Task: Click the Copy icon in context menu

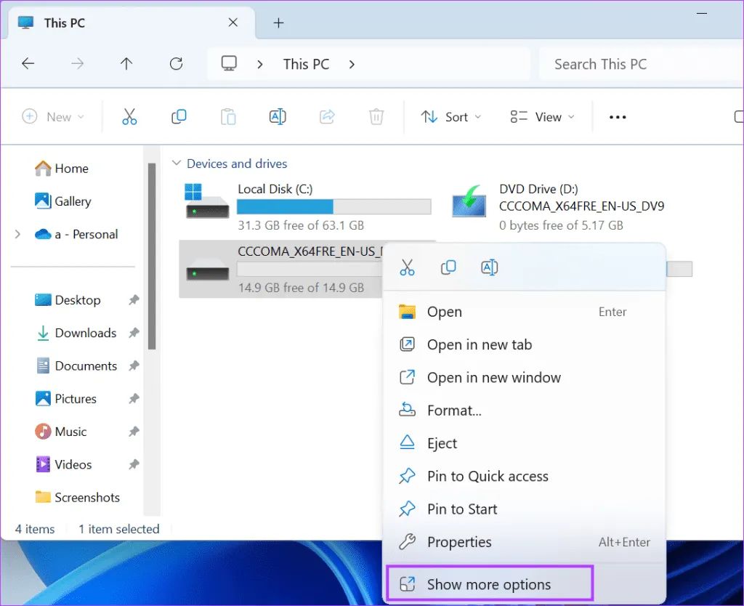Action: point(448,267)
